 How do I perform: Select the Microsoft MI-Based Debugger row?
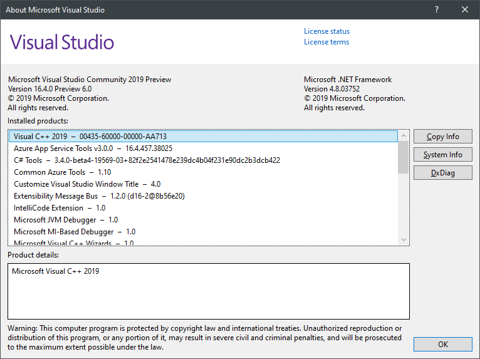tap(203, 232)
